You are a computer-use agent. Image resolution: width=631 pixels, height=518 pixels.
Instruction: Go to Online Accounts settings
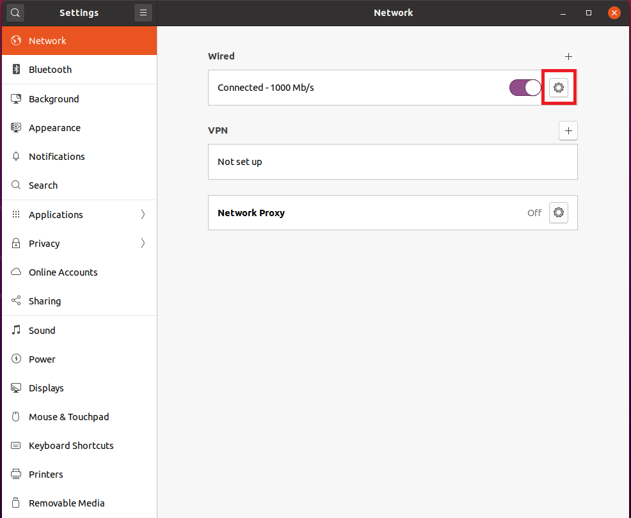63,272
